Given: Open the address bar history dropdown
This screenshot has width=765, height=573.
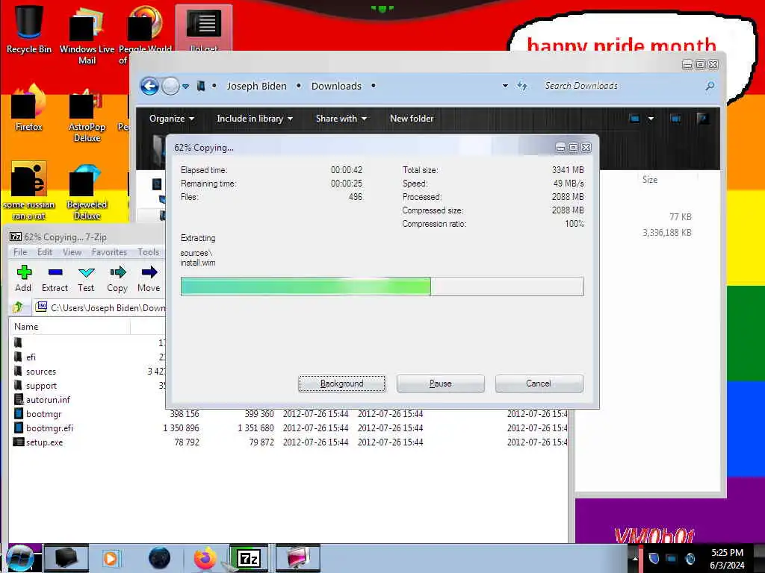Looking at the screenshot, I should (505, 87).
